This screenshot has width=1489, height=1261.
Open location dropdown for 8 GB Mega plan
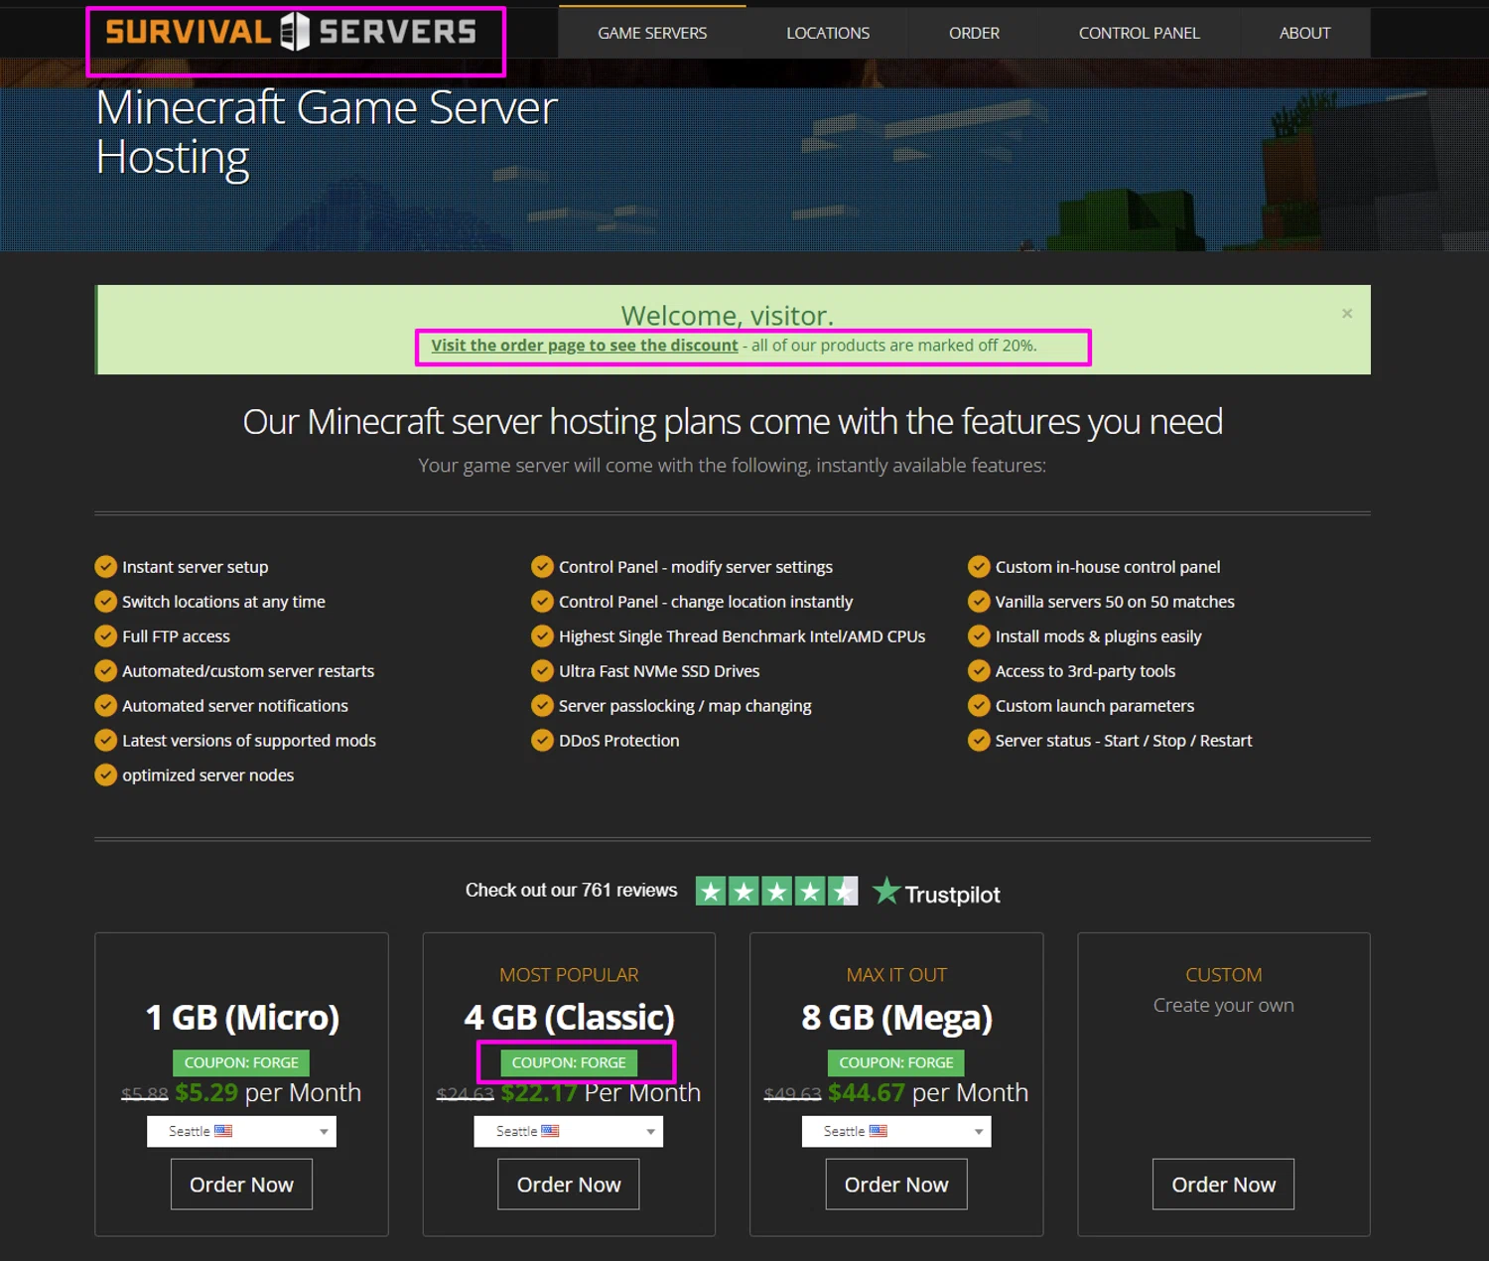coord(896,1131)
